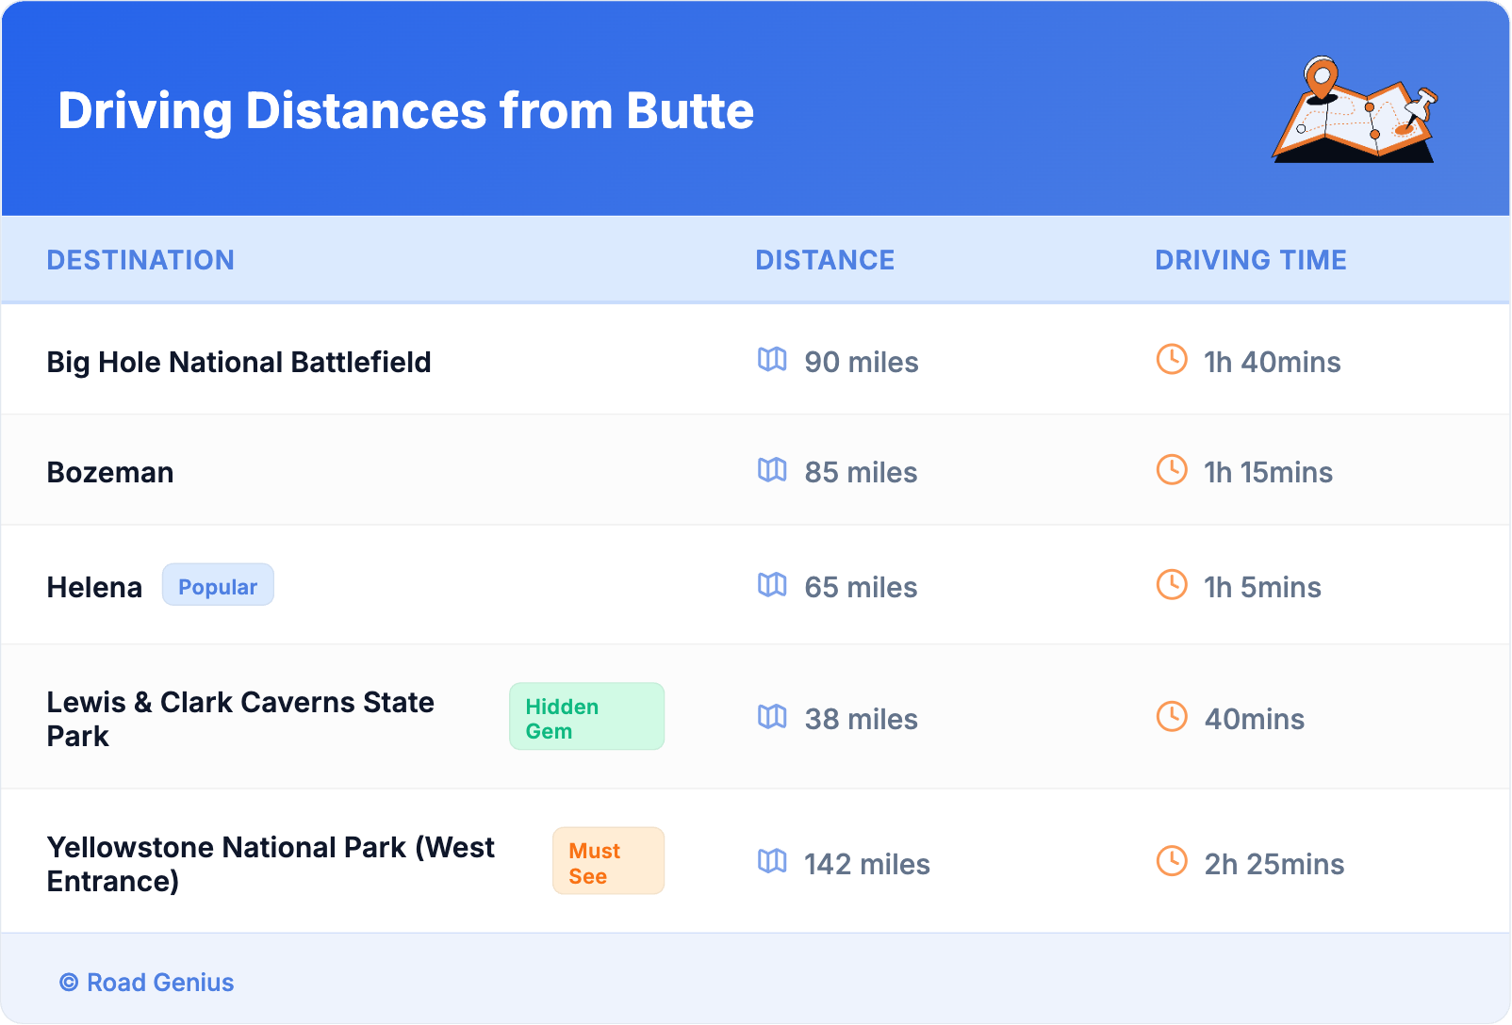Open the Road Genius copyright link
Image resolution: width=1512 pixels, height=1025 pixels.
click(147, 983)
